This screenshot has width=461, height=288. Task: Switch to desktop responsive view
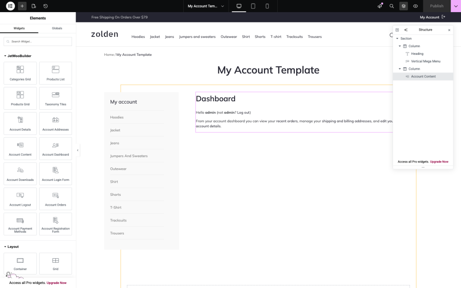pos(239,6)
